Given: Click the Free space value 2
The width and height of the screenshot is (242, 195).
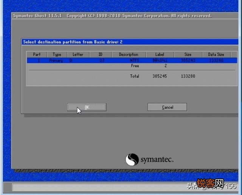Looking at the screenshot, I should (x=166, y=66).
